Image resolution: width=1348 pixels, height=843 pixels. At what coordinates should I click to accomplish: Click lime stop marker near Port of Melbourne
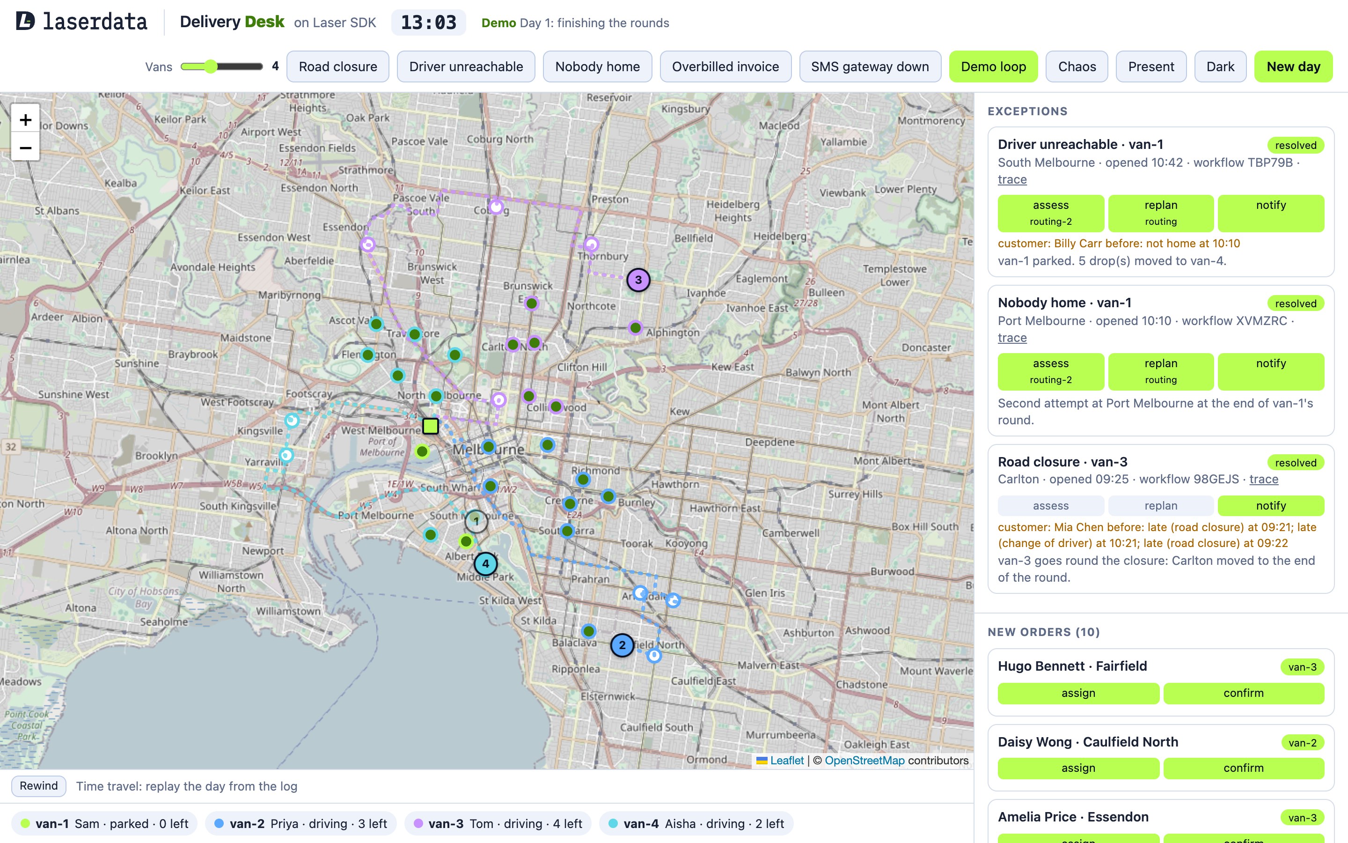click(x=422, y=451)
